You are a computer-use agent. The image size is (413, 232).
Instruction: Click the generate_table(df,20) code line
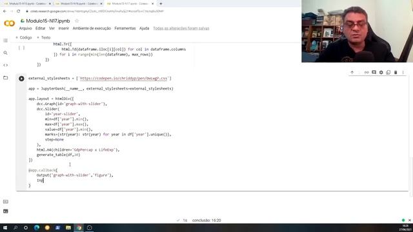(58, 155)
